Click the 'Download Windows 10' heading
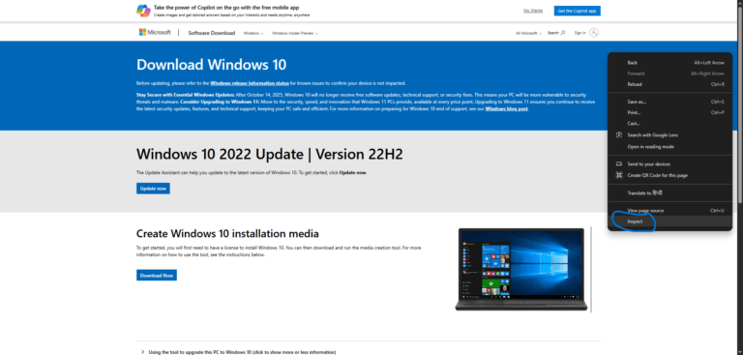The width and height of the screenshot is (743, 355). 211,65
